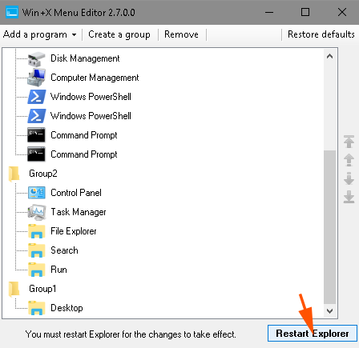This screenshot has height=348, width=359.
Task: Select the Group2 folder icon
Action: (x=14, y=174)
